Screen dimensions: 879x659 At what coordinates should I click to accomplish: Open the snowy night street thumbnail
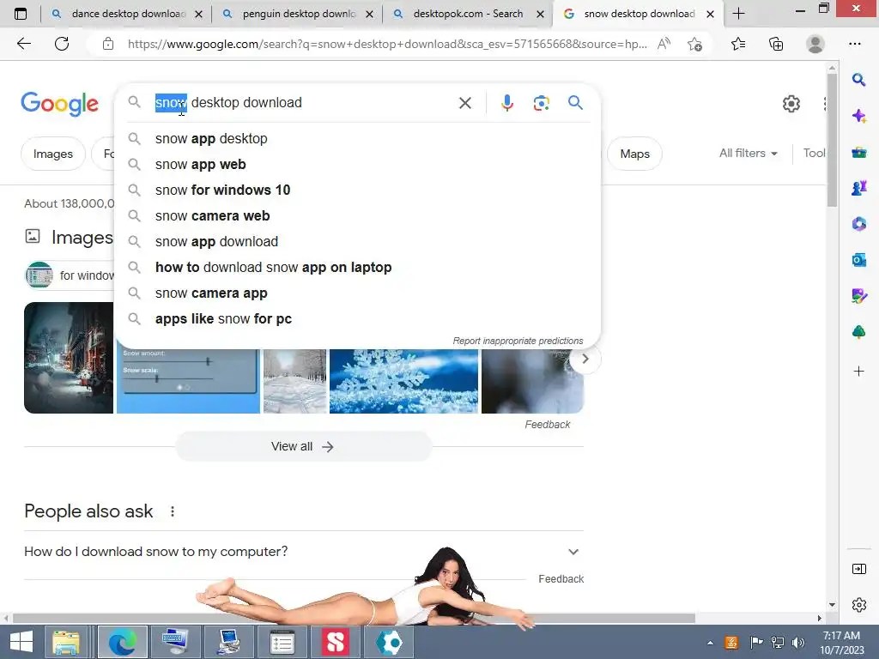(69, 358)
